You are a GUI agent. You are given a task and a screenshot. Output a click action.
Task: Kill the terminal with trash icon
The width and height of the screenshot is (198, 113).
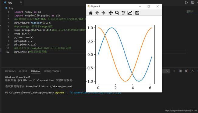click(x=186, y=71)
